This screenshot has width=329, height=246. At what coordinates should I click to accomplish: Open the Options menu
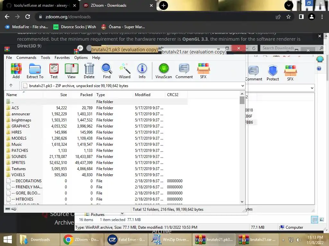[81, 58]
